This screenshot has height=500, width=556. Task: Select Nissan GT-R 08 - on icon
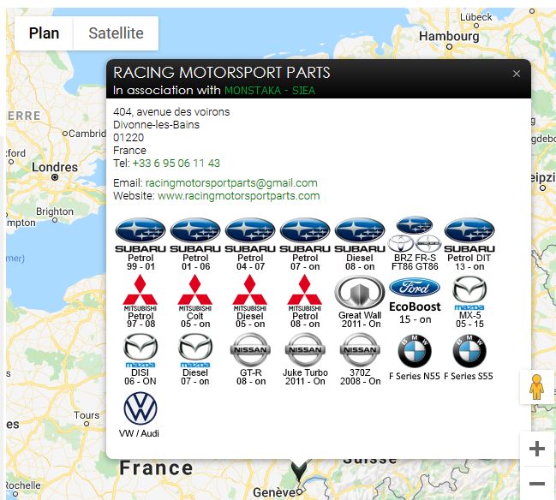pos(251,360)
